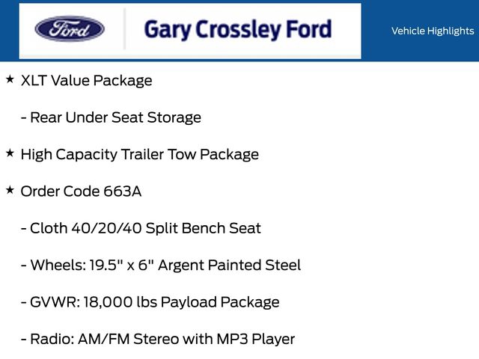This screenshot has width=479, height=359.
Task: Click the star beside XLT Value Package
Action: pos(10,79)
